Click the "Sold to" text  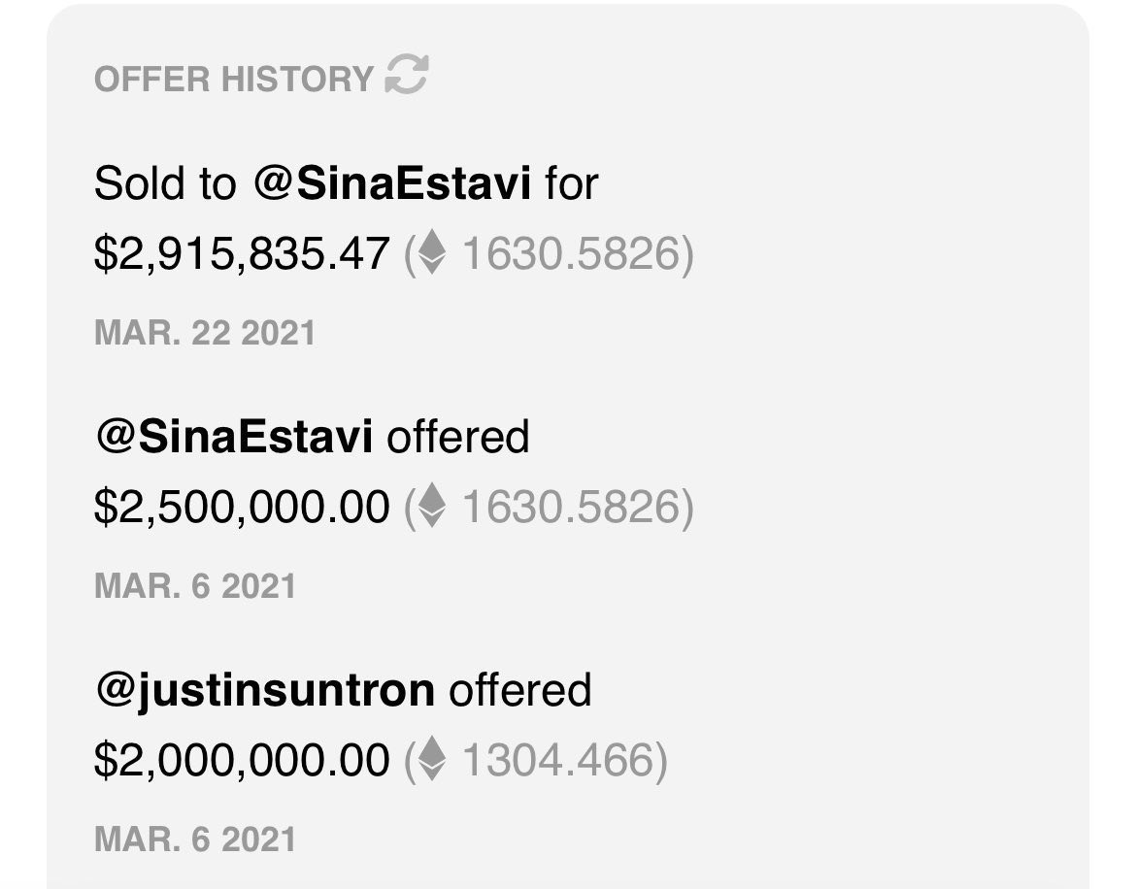pos(165,183)
